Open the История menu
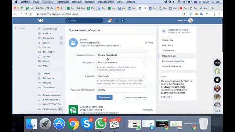The height and width of the screenshot is (132, 235). (77, 2)
